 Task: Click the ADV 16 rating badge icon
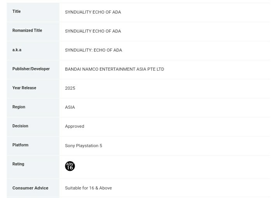(x=70, y=166)
